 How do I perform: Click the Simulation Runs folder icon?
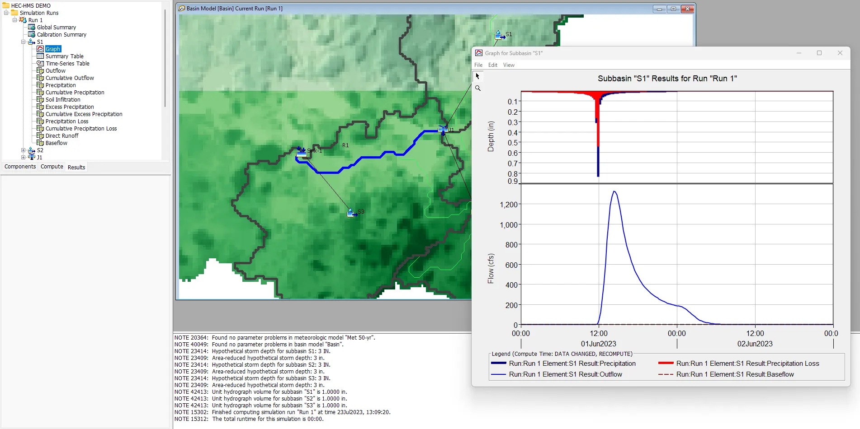pyautogui.click(x=14, y=13)
